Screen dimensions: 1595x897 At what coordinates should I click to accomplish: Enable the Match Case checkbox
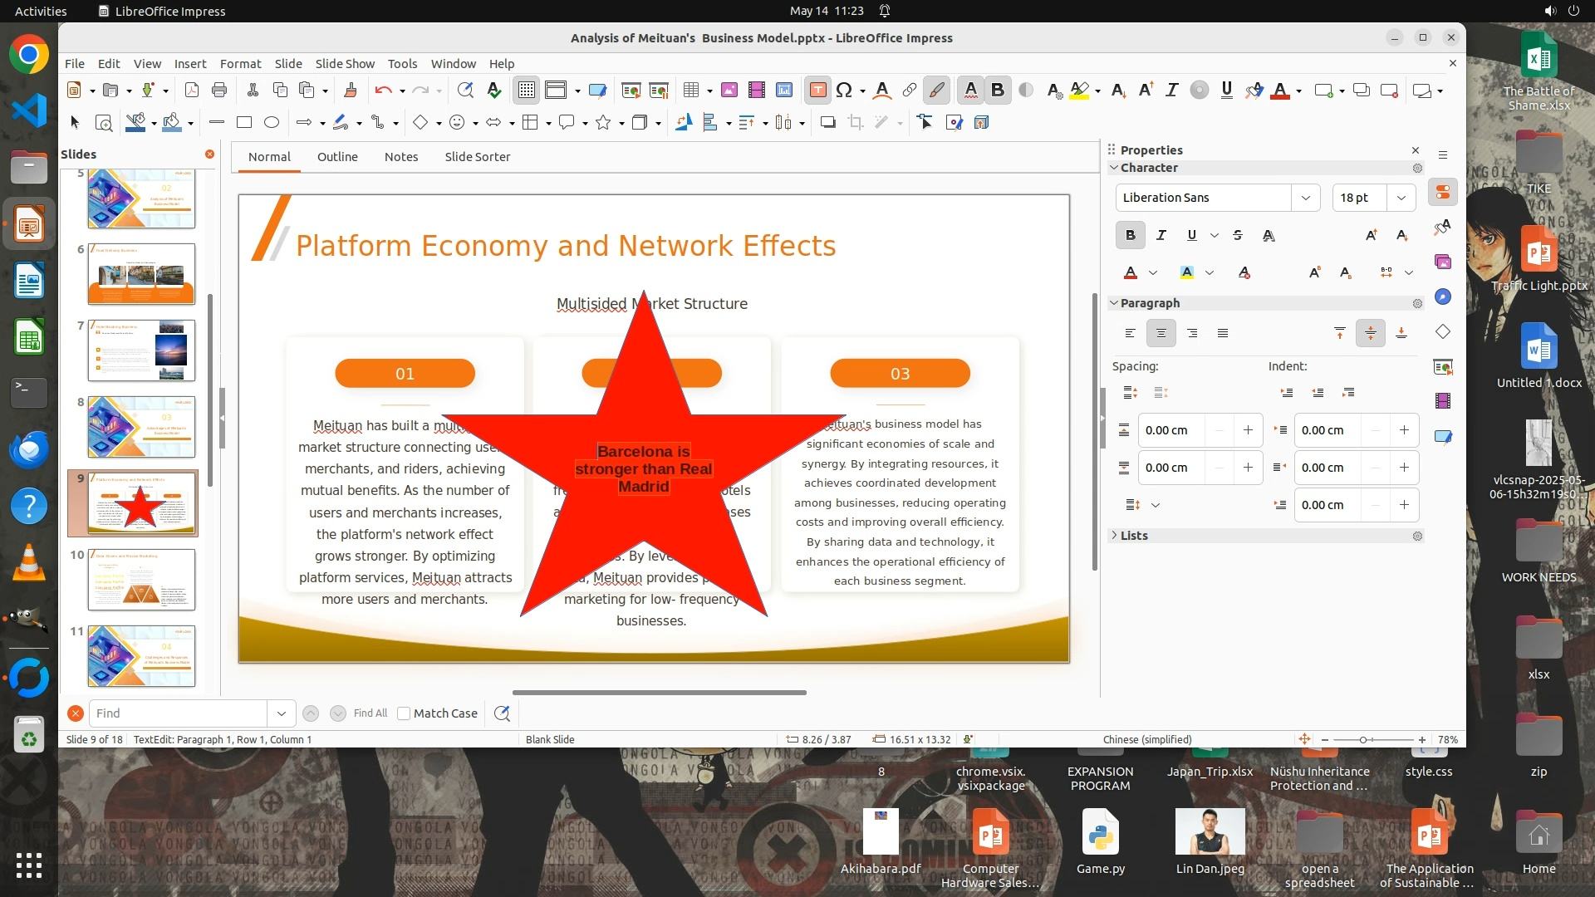pos(404,713)
